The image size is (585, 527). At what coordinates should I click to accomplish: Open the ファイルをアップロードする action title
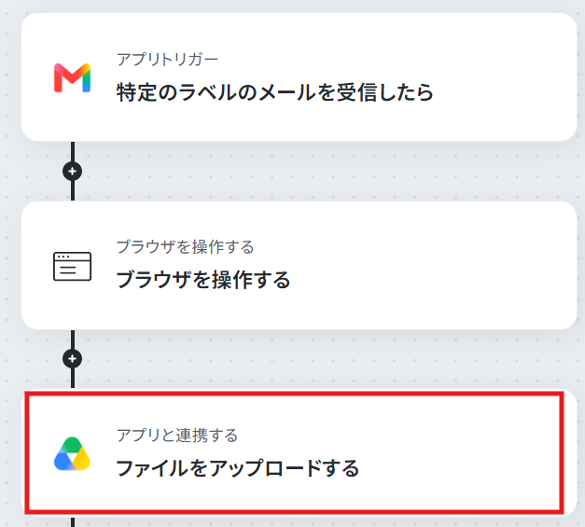(238, 468)
